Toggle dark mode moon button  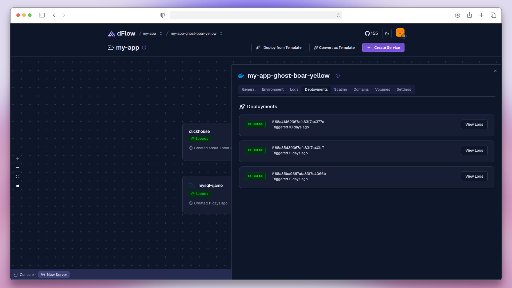pos(387,34)
